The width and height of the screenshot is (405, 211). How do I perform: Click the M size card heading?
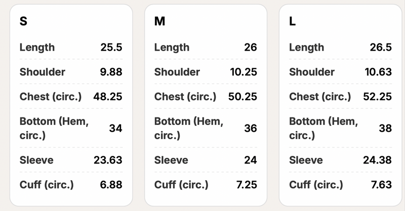(159, 22)
